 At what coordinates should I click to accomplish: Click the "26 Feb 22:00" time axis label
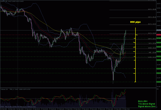point(12,109)
